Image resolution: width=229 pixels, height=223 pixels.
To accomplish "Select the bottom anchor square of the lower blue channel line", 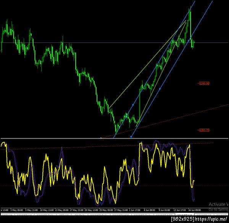I will tap(131, 137).
